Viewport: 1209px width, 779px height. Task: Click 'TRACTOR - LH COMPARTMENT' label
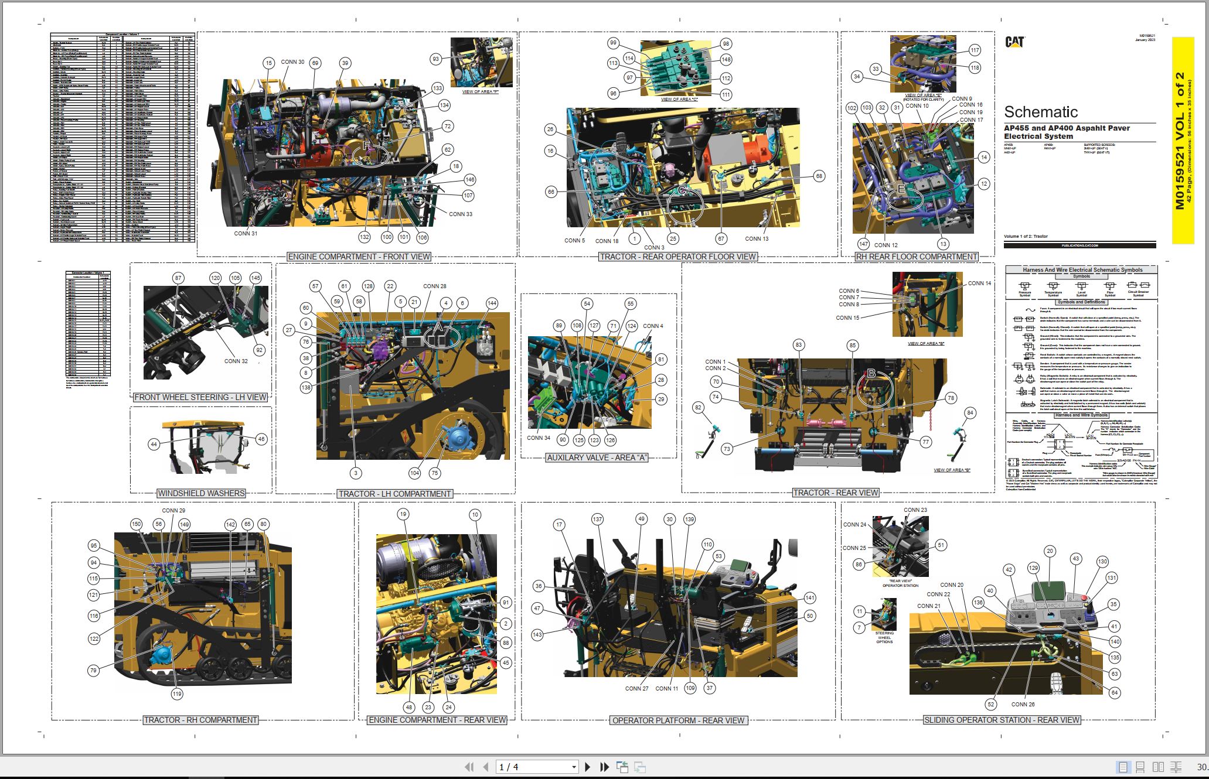(395, 494)
